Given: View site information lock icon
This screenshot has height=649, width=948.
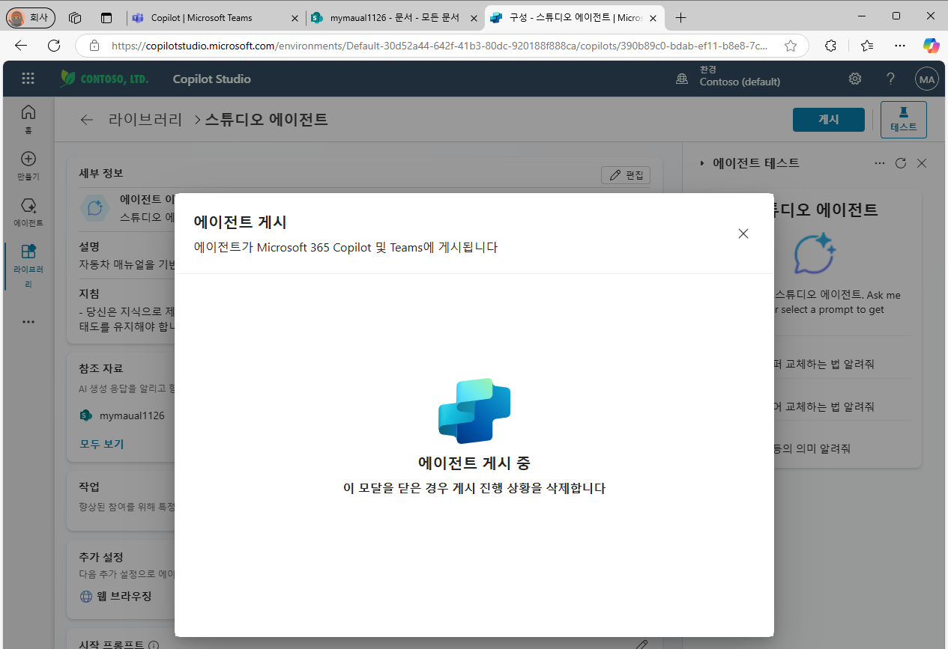Looking at the screenshot, I should (x=94, y=46).
